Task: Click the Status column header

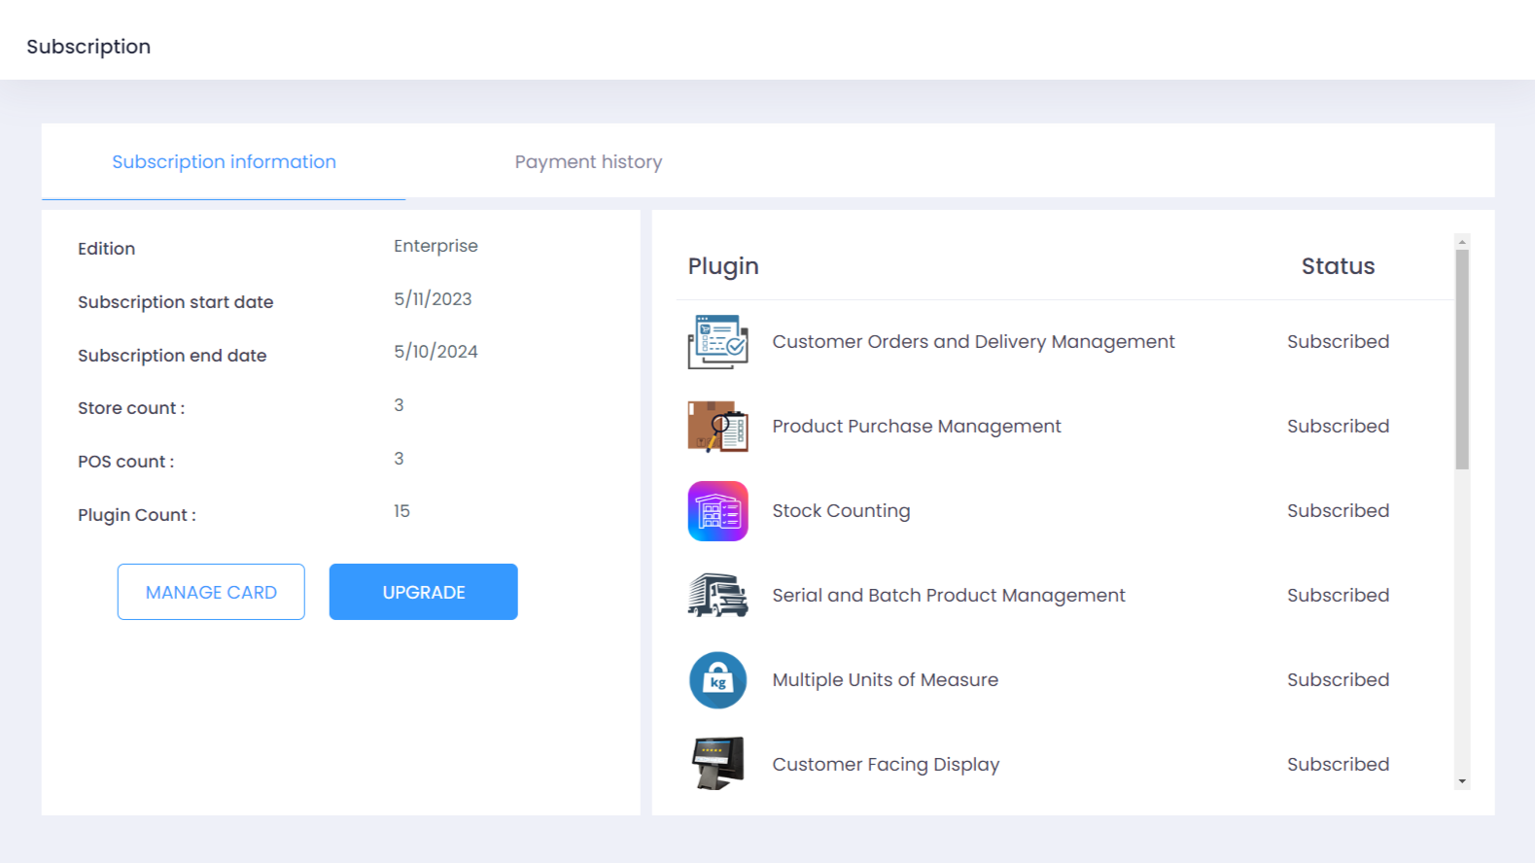Action: click(1338, 266)
